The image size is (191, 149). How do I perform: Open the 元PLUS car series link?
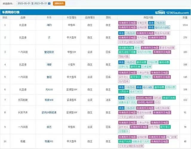tap(49, 89)
